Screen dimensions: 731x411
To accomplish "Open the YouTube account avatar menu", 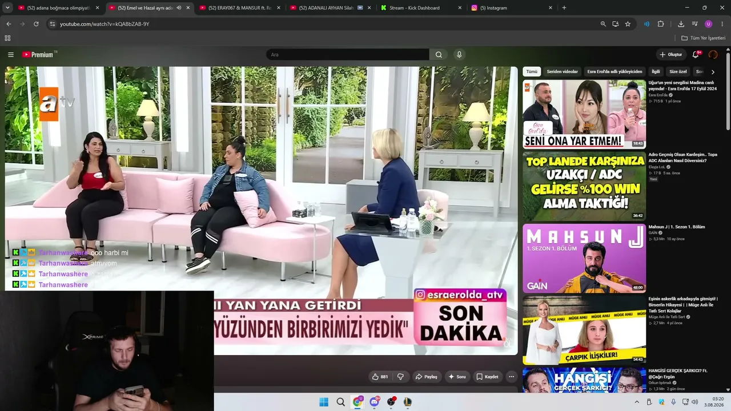I will click(713, 55).
